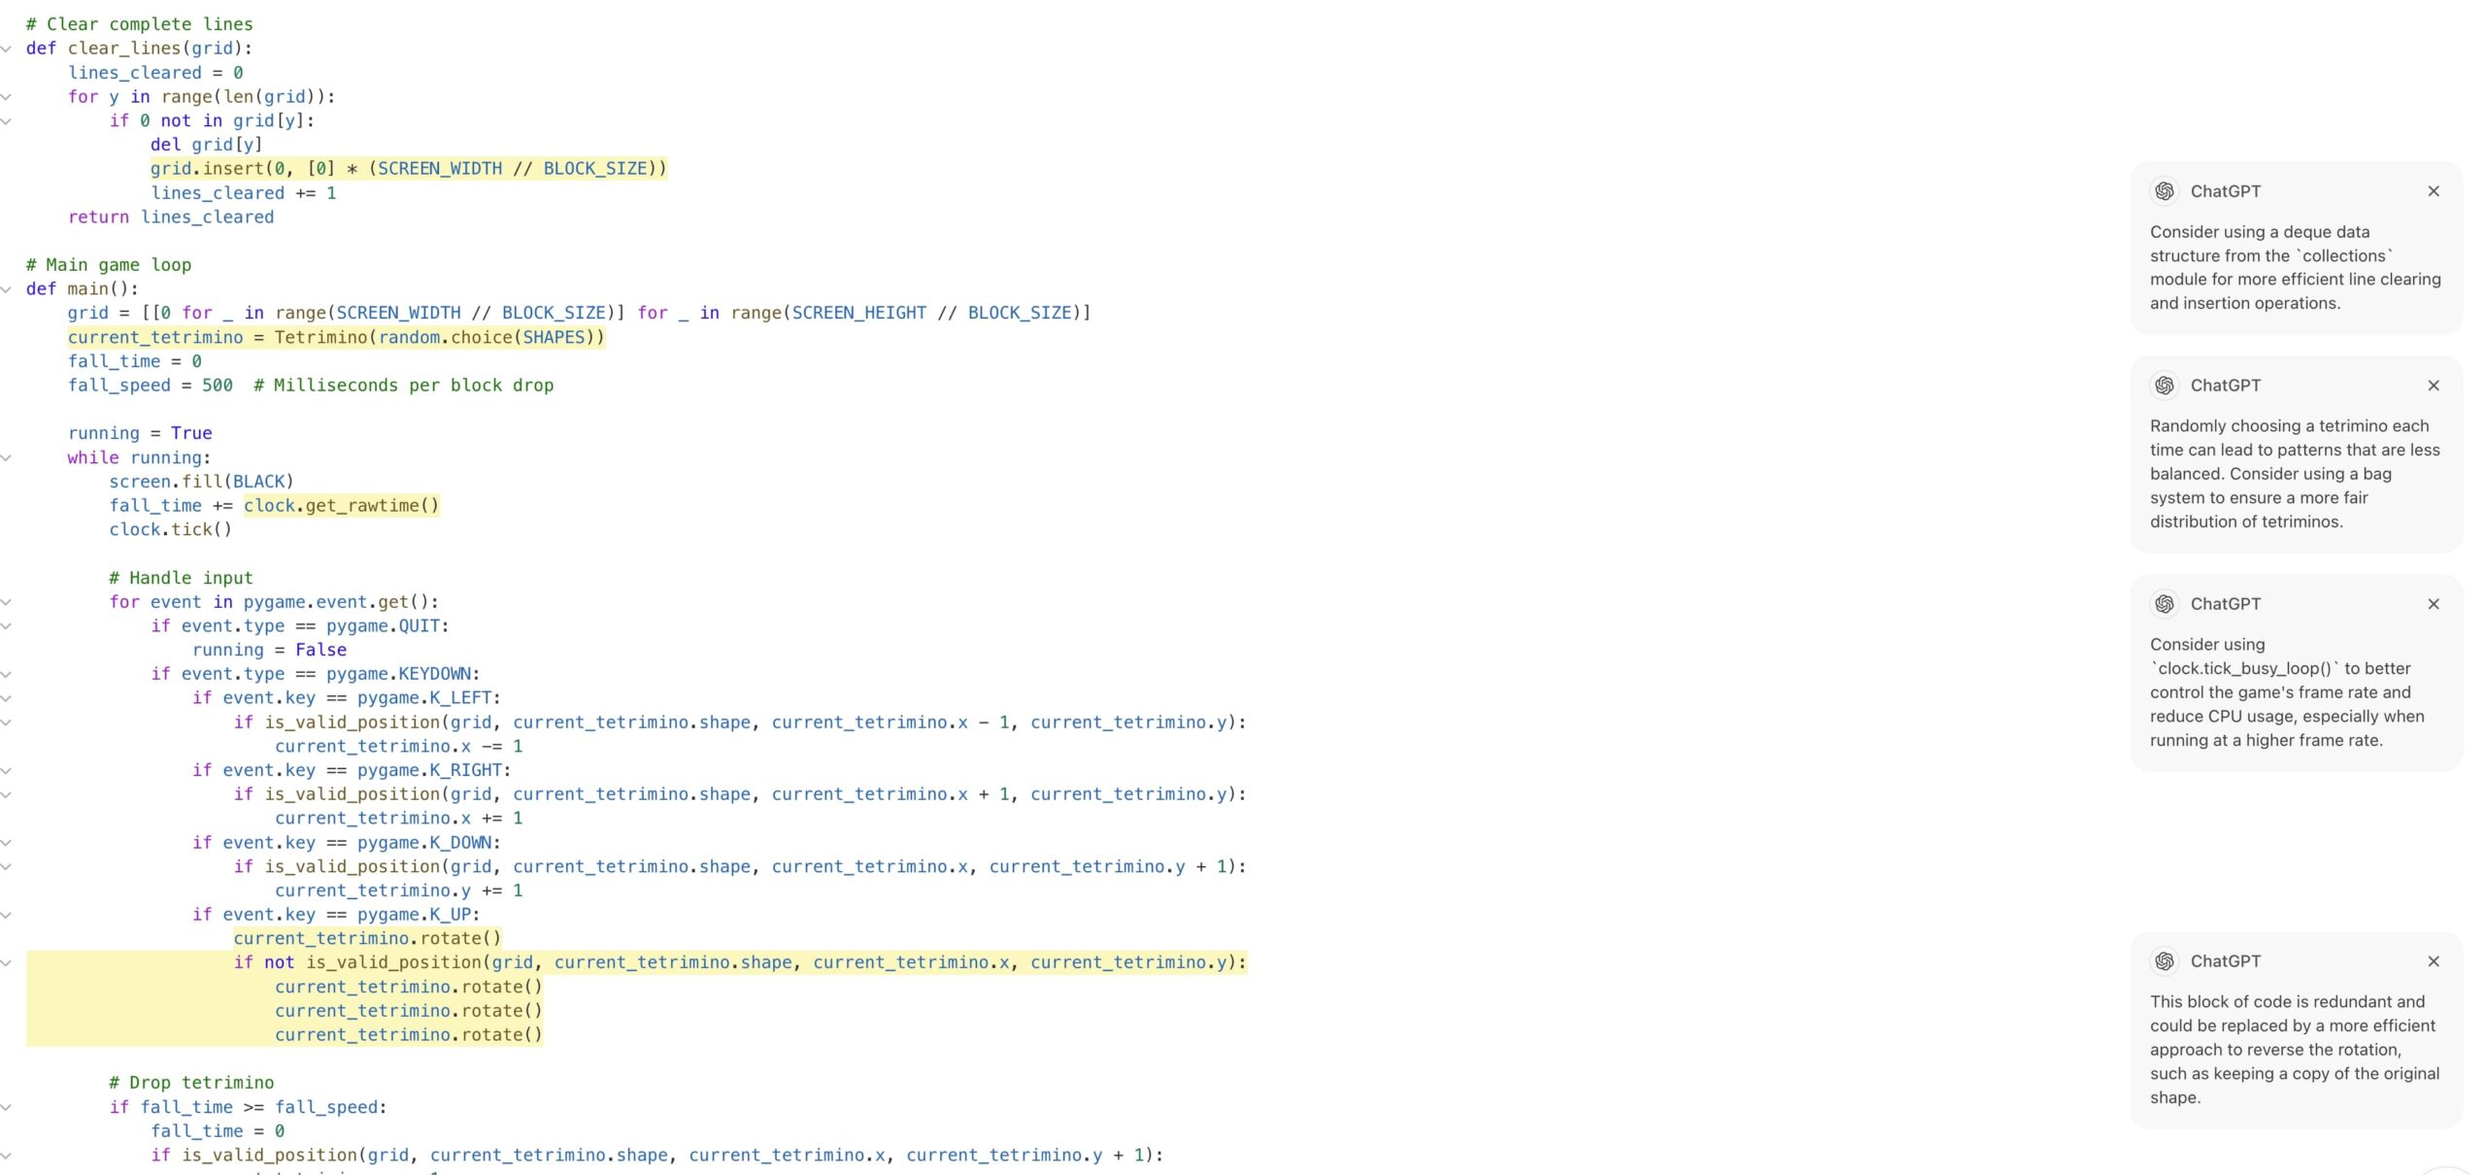Fold the pygame.K_RIGHT key handler
The image size is (2486, 1175).
(6, 770)
